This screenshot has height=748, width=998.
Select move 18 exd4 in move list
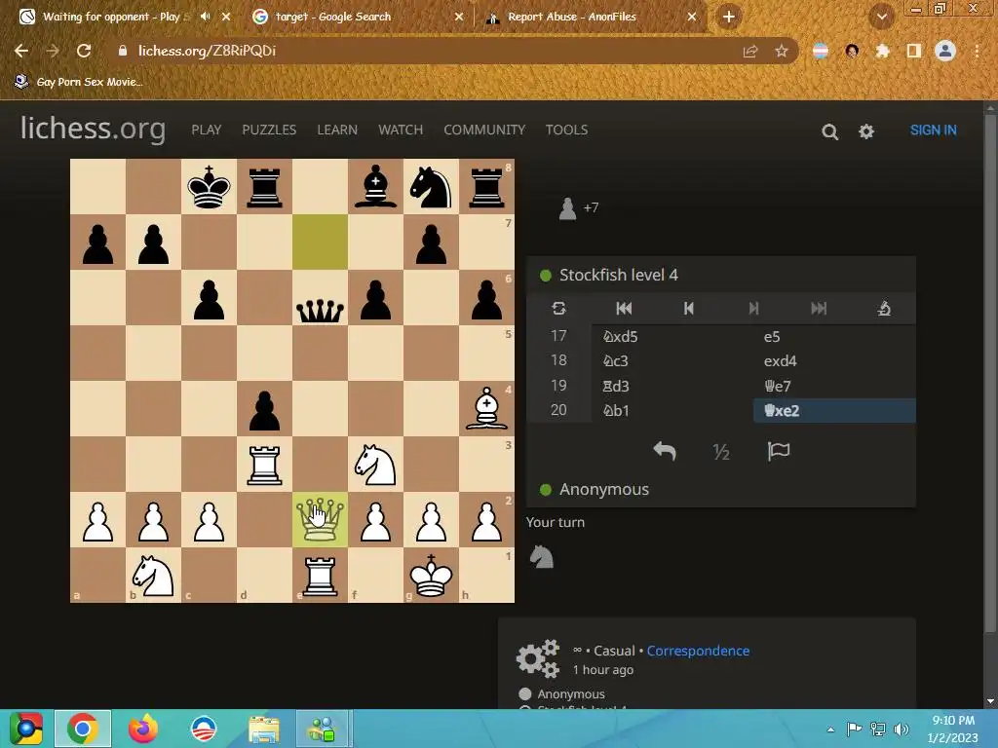tap(834, 360)
